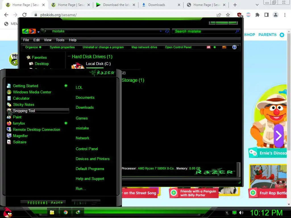291x218 pixels.
Task: Bookmark this page star icon
Action: coord(228,15)
